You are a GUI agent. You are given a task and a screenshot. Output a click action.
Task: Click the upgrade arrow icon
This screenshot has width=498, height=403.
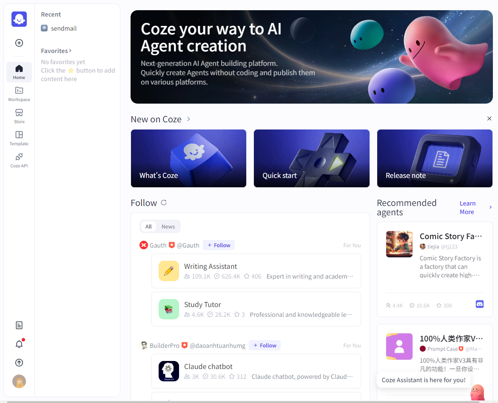(19, 363)
